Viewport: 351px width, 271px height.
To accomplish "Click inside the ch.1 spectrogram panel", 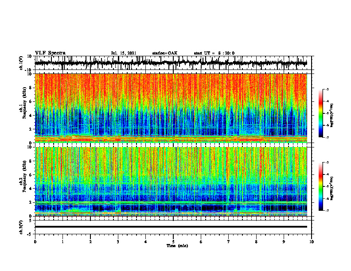I will pos(171,108).
